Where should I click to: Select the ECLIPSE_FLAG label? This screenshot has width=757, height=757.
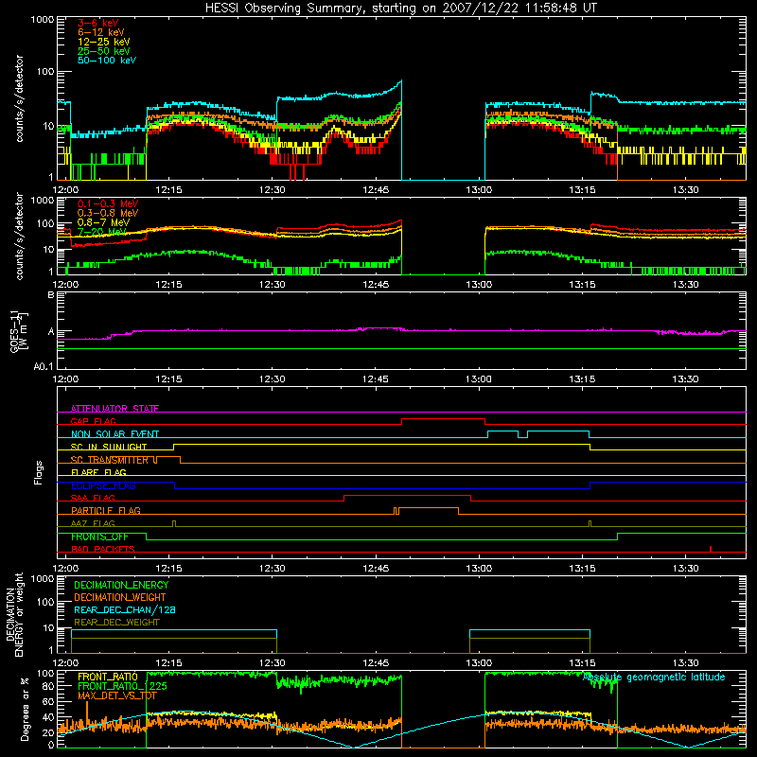click(x=103, y=485)
